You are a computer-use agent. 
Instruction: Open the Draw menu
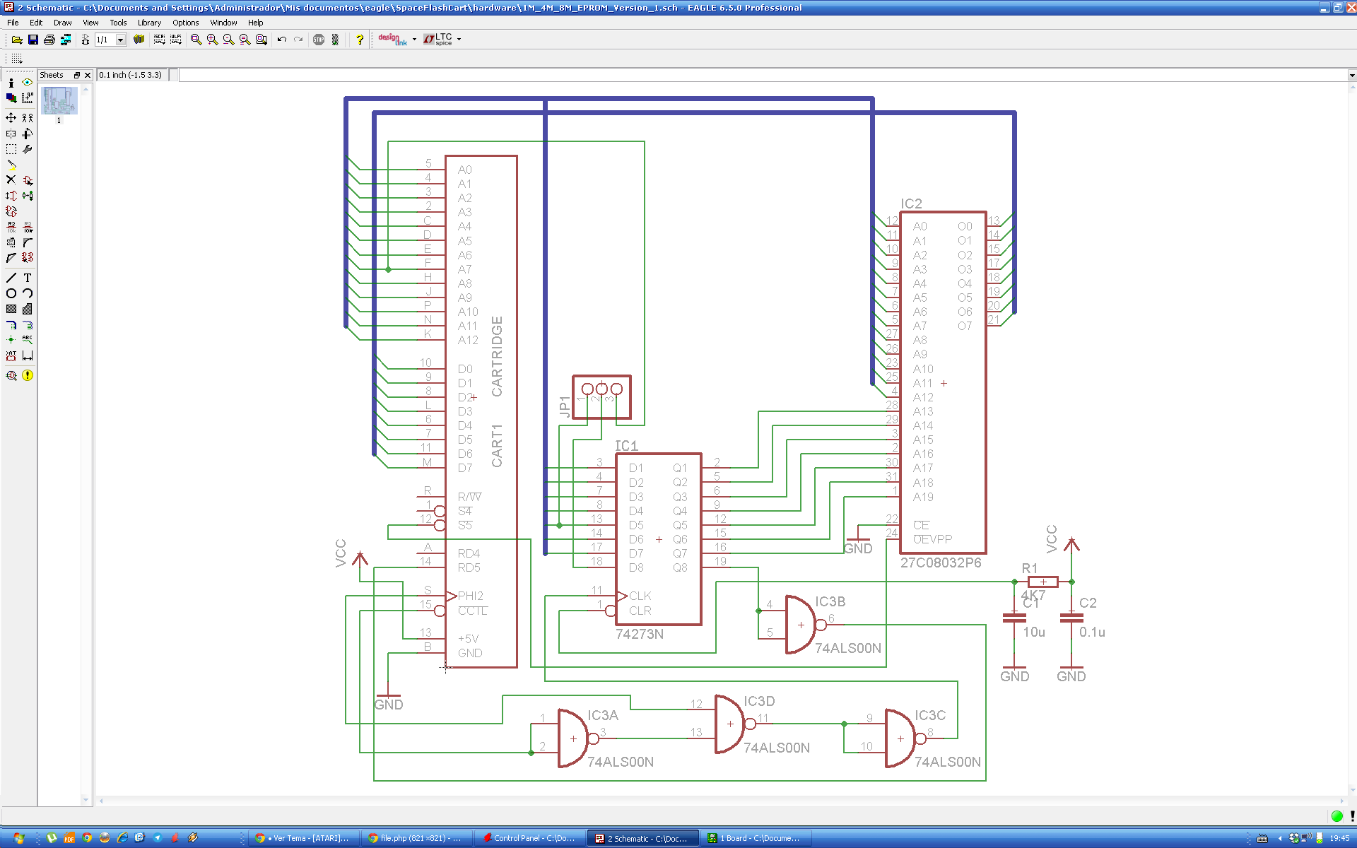click(62, 23)
